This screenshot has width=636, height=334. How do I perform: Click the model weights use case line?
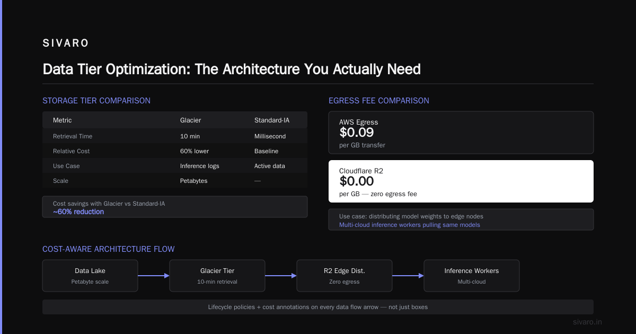(411, 216)
